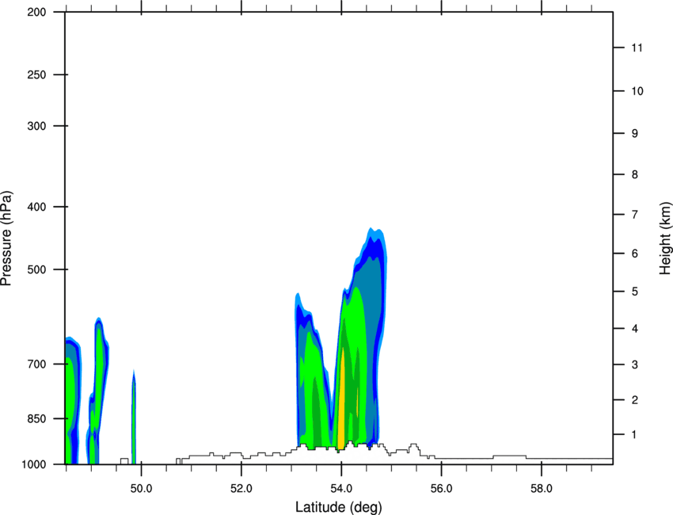This screenshot has width=673, height=515.
Task: Pick the 1 km height label
Action: point(635,435)
